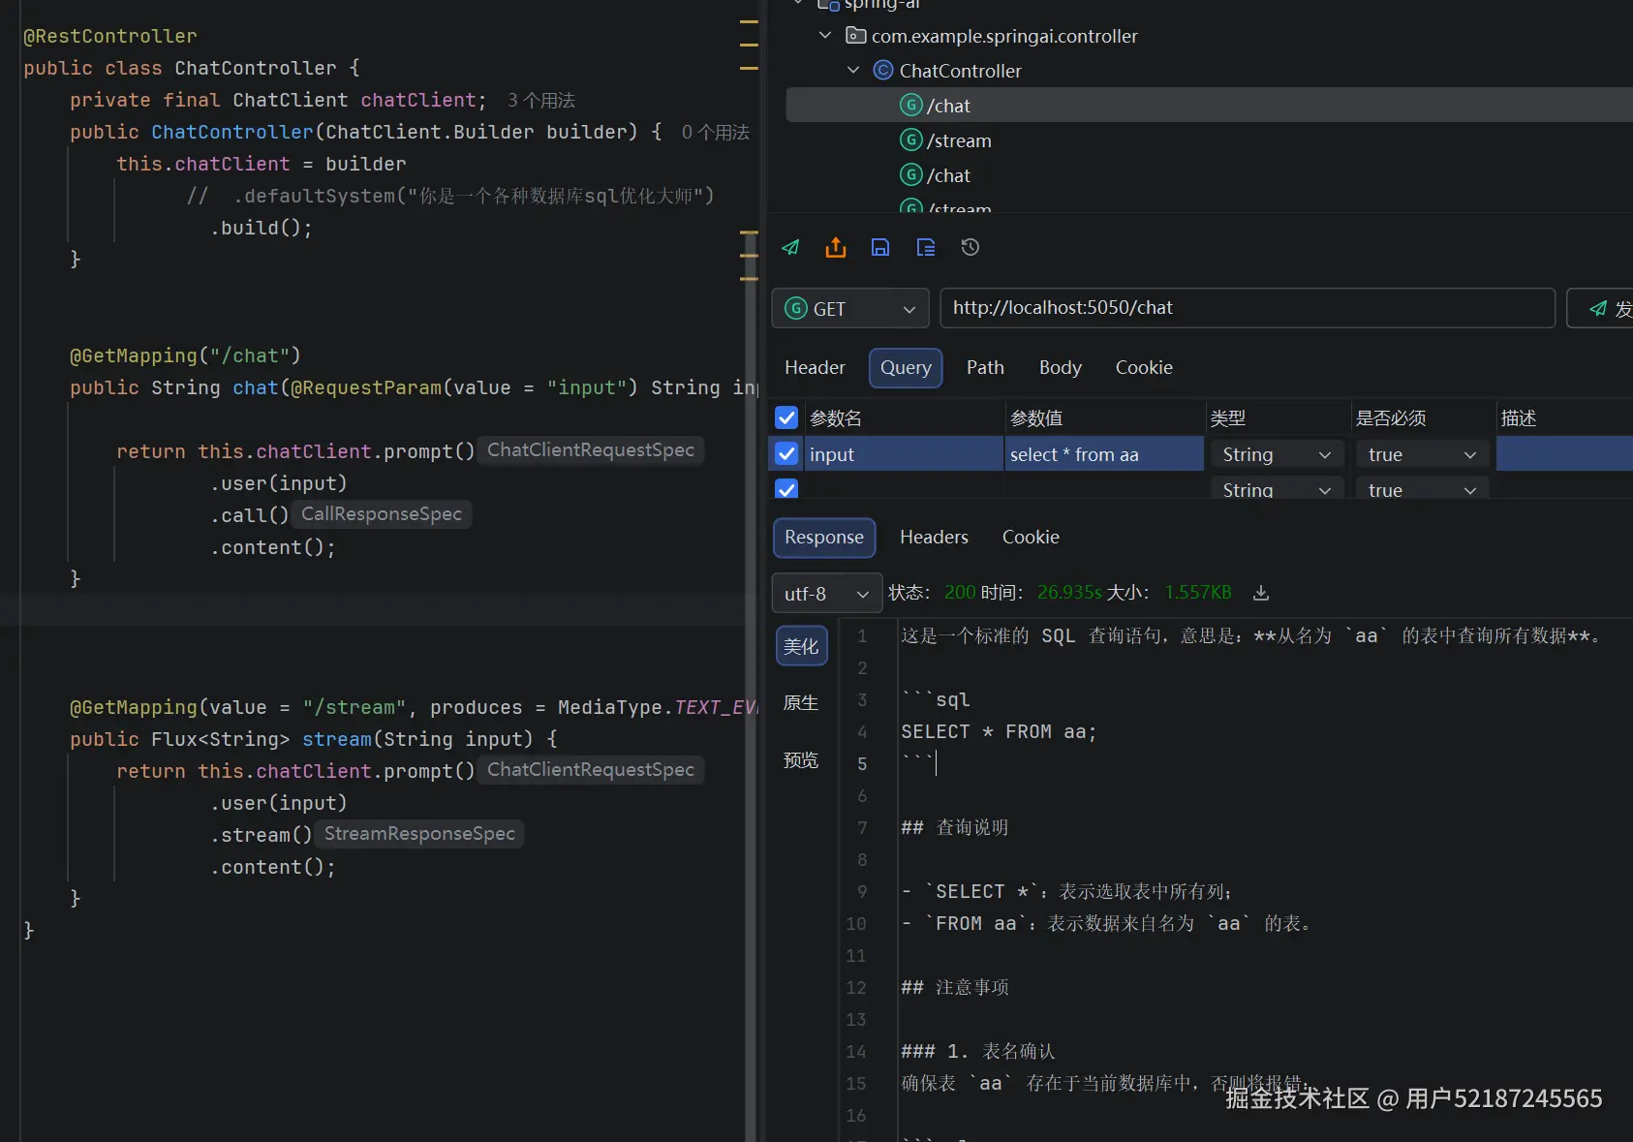
Task: Open the request Cookie tab
Action: (x=1144, y=368)
